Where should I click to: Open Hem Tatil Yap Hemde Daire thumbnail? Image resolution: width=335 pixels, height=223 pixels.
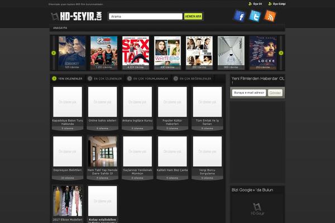pos(103,151)
